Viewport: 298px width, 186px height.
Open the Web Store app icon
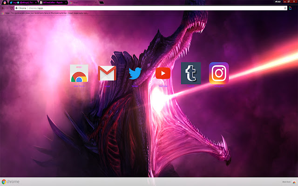pos(79,73)
